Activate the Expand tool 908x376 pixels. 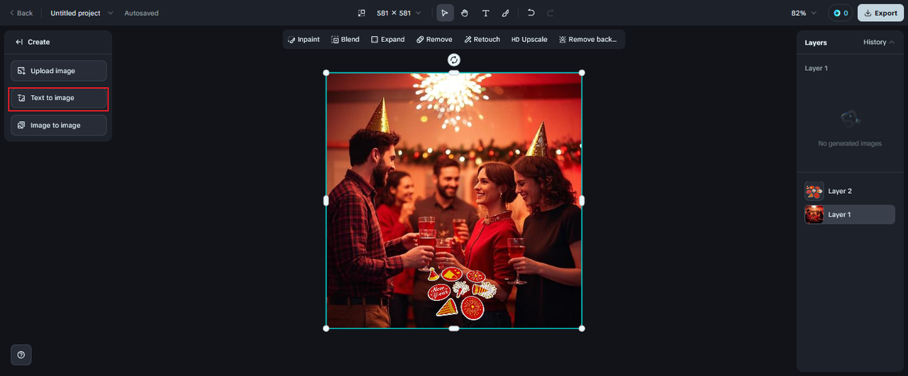[x=388, y=40]
